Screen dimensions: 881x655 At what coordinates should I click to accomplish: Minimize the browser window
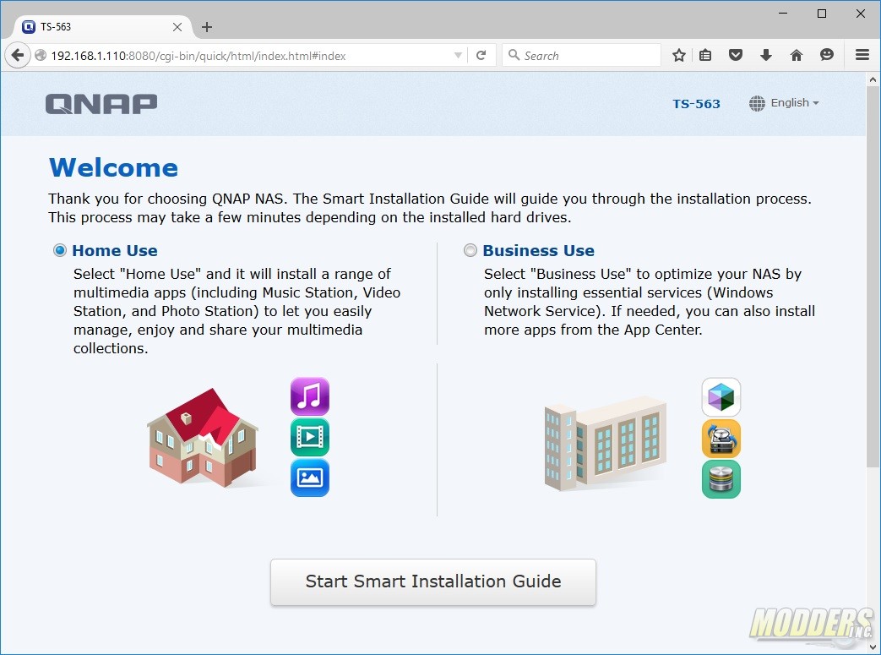783,14
